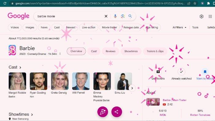Open Google settings gear icon
Viewport: 215px width, 121px height.
coord(201,17)
